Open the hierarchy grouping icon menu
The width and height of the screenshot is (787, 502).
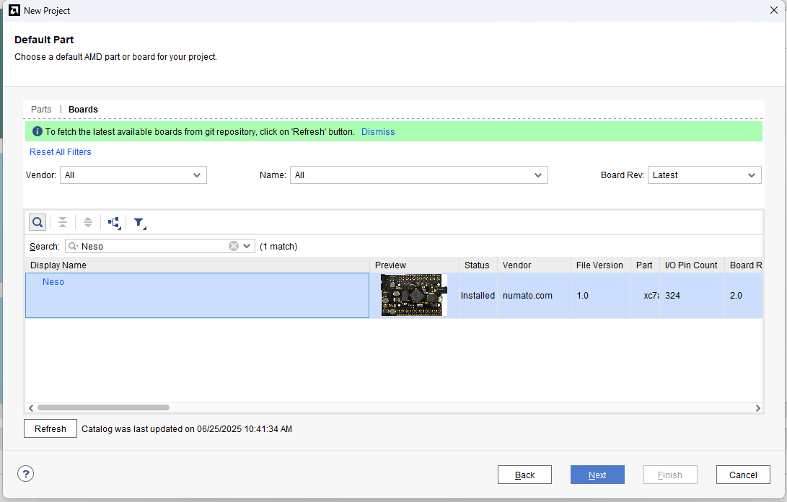pos(114,222)
